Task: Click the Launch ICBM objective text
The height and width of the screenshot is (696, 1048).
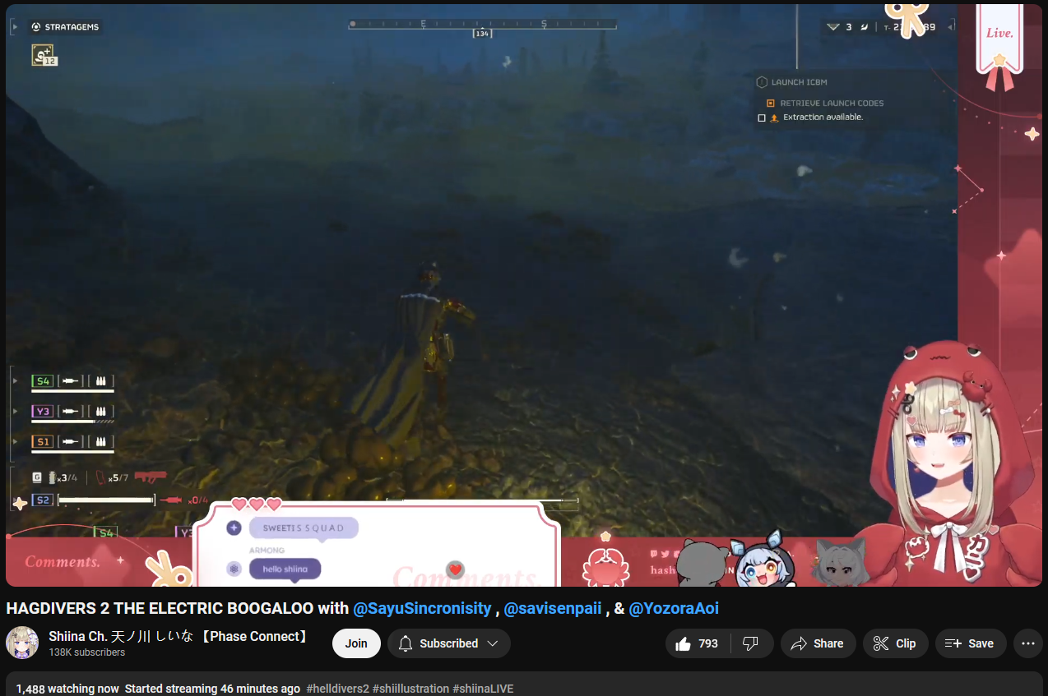Action: pyautogui.click(x=799, y=82)
